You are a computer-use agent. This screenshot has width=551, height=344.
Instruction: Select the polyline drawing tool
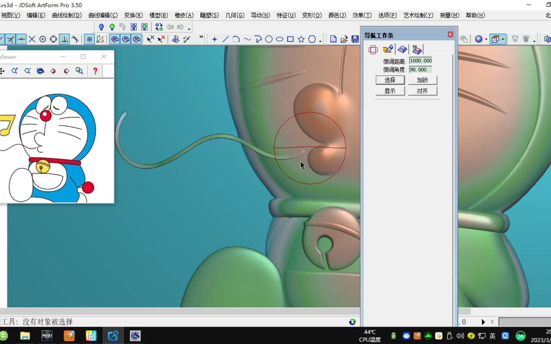pos(258,39)
